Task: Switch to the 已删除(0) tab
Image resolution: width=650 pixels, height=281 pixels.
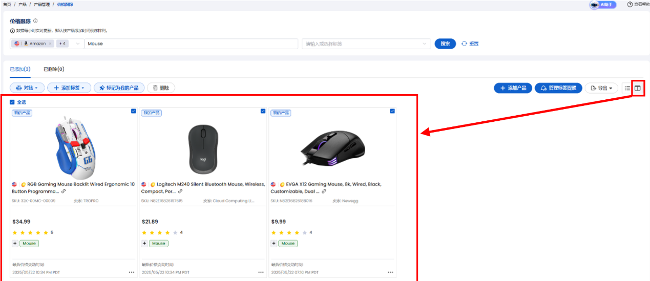Action: 54,69
